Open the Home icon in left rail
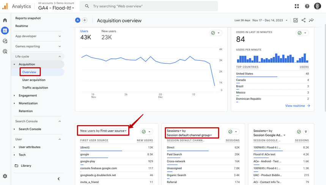Screen dimensions: 326x185 tap(5, 20)
